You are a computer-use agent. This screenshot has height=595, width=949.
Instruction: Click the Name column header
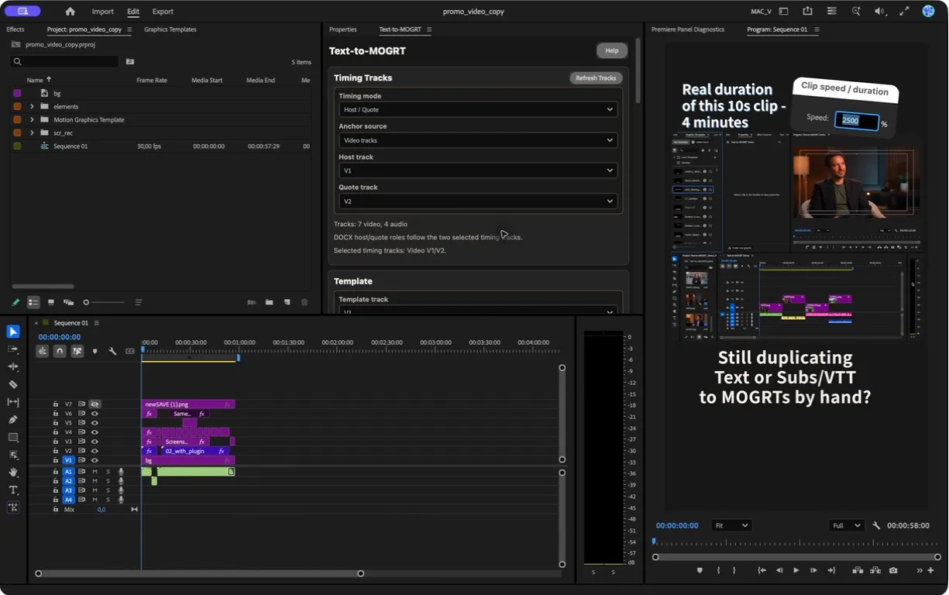(35, 80)
